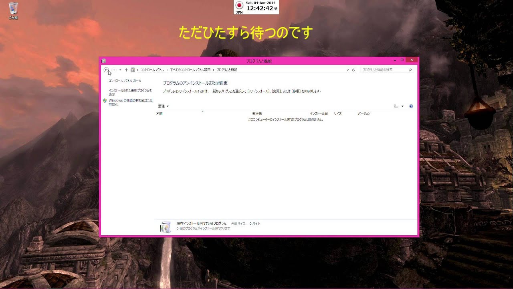Click the small gear beside the clock
The width and height of the screenshot is (513, 289).
coord(276,8)
